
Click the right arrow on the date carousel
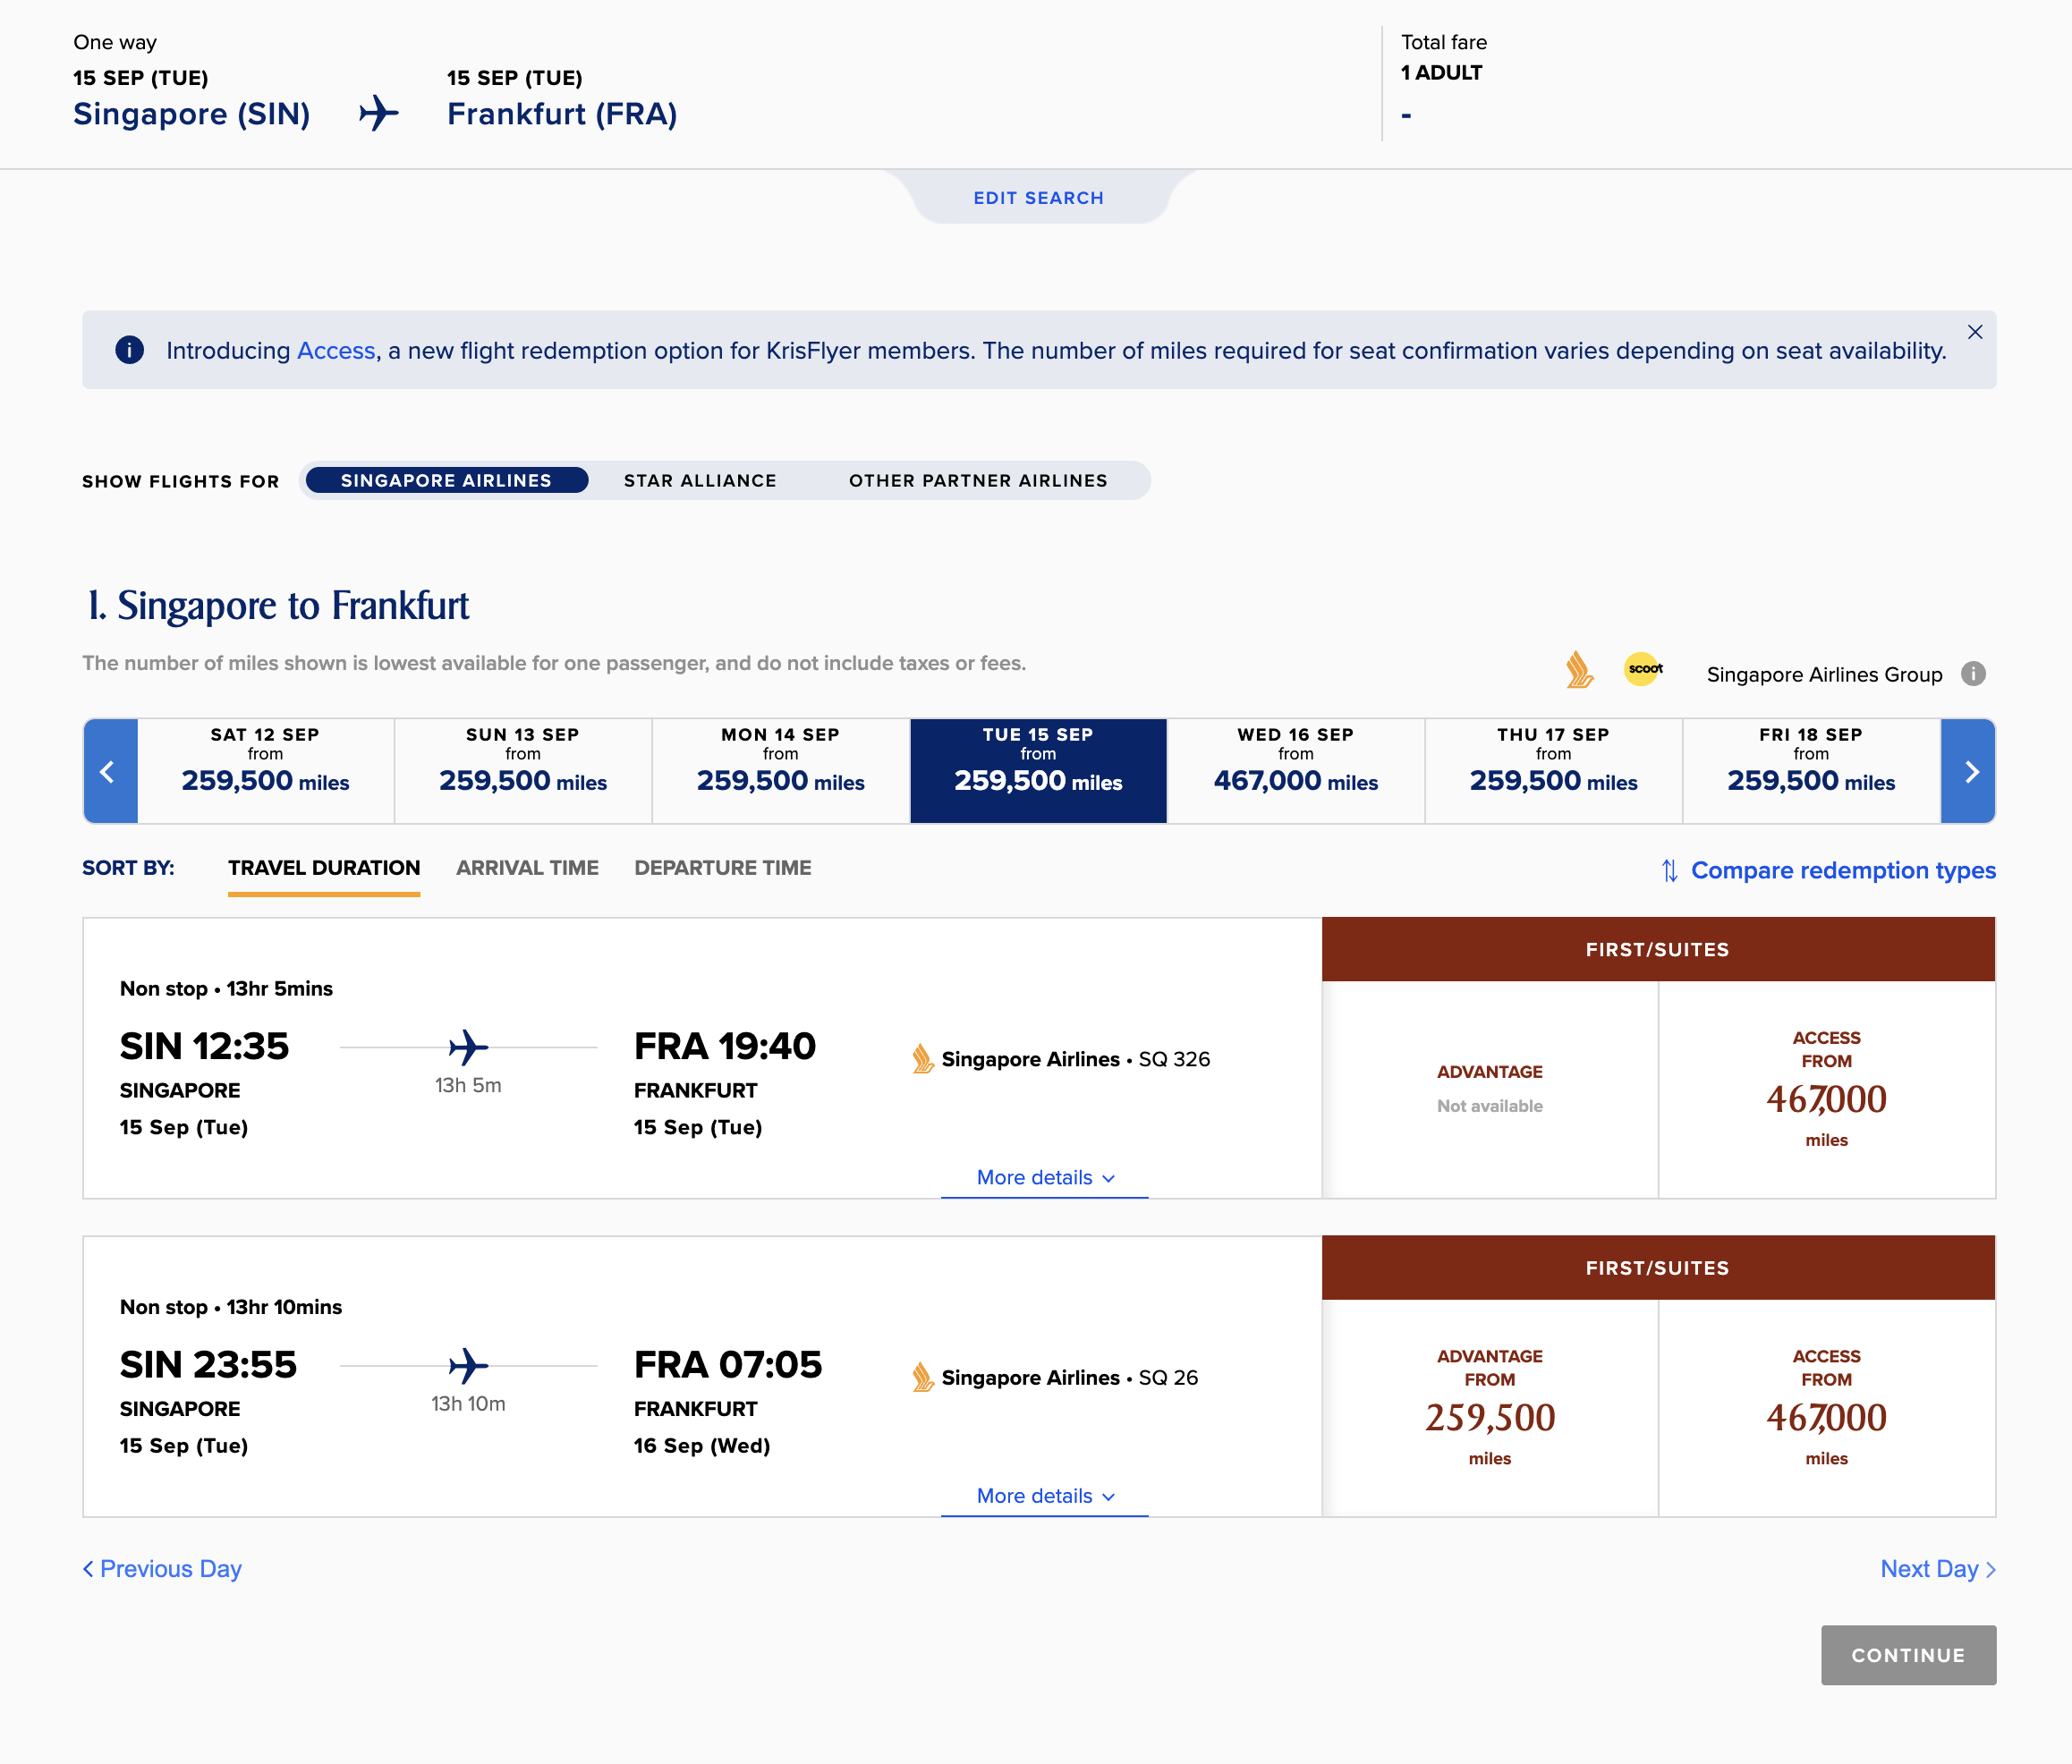1968,771
